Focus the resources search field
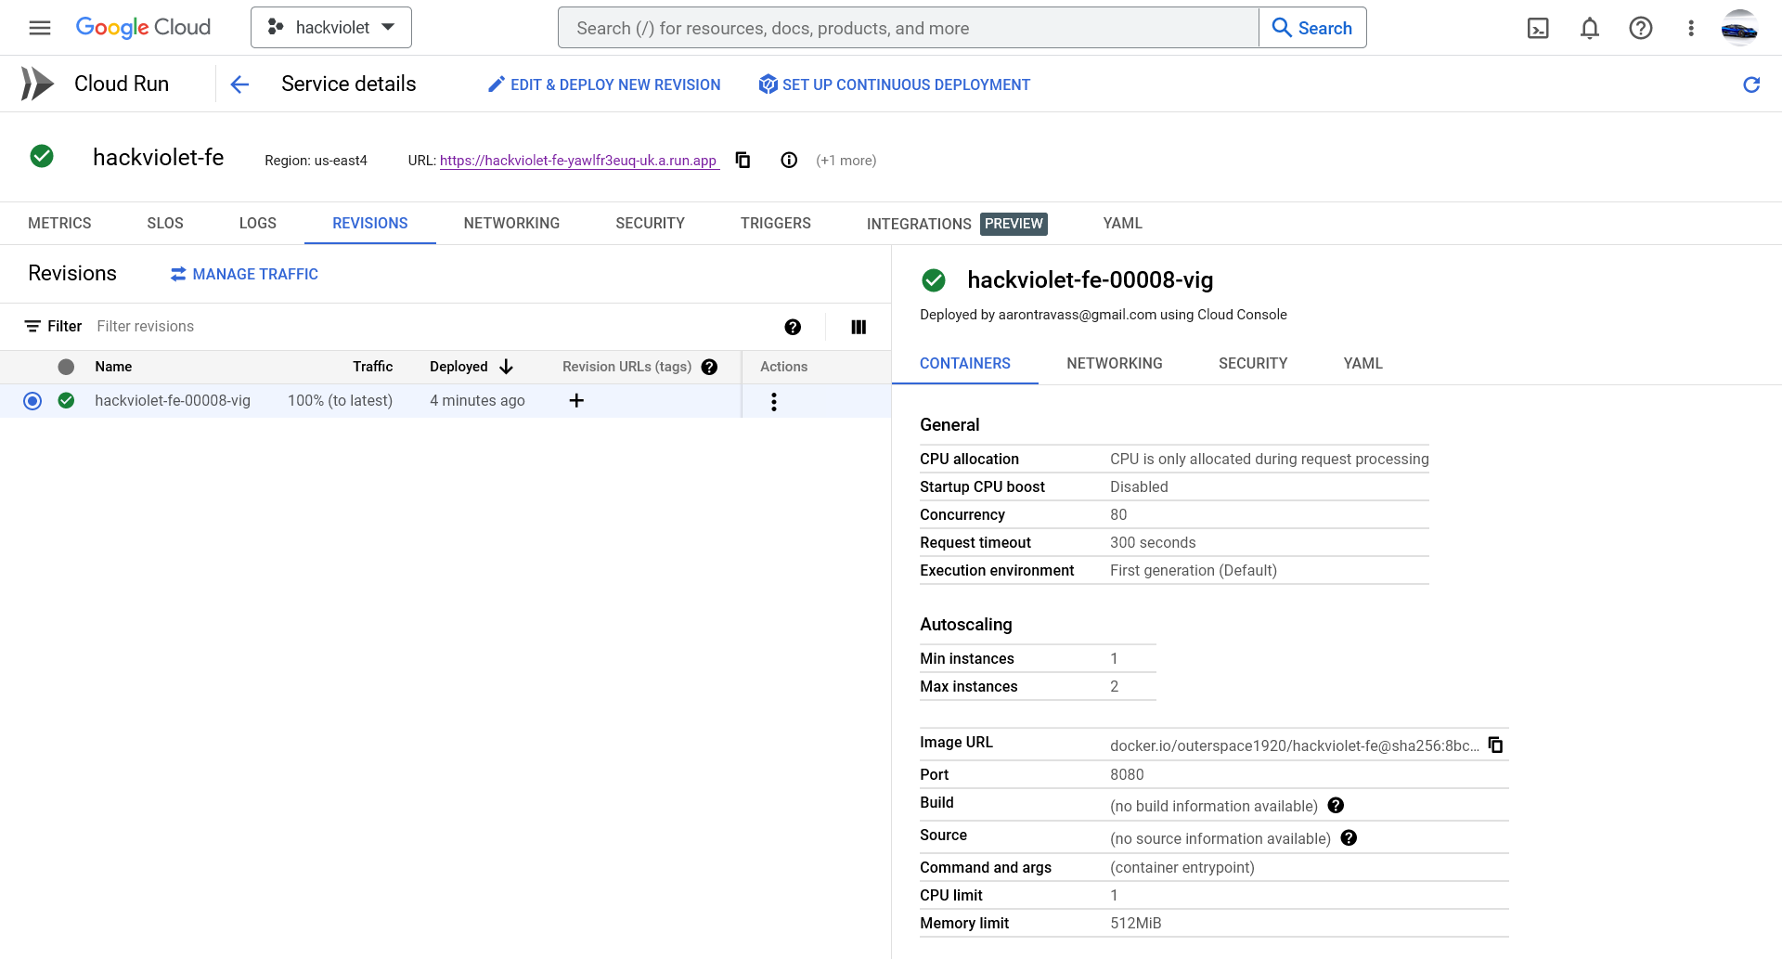Viewport: 1782px width, 959px height. coord(908,28)
